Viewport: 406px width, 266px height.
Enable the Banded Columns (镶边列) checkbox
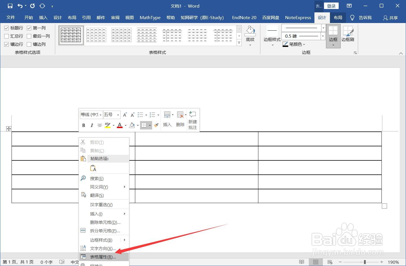[x=29, y=44]
